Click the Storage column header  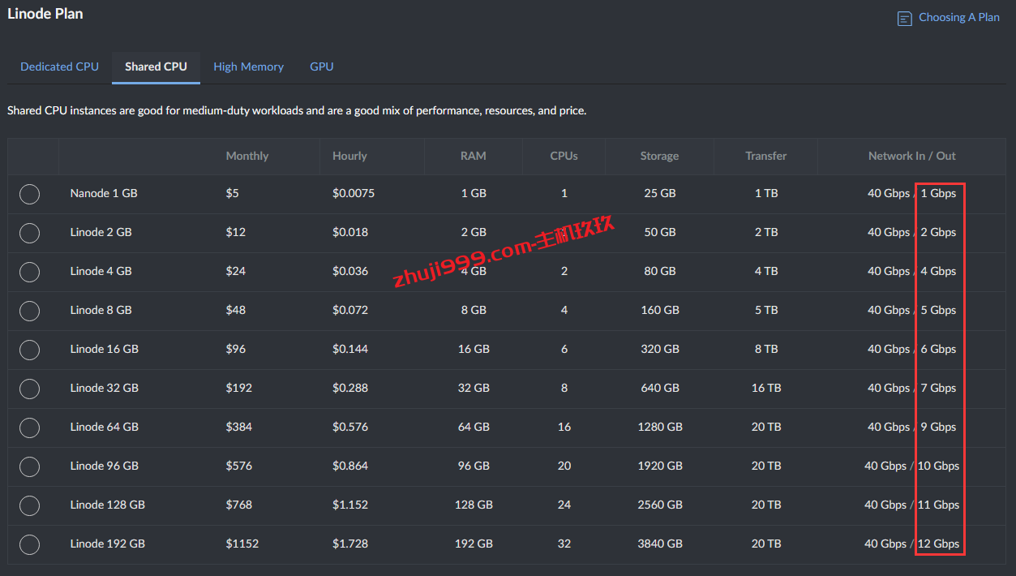click(x=659, y=156)
